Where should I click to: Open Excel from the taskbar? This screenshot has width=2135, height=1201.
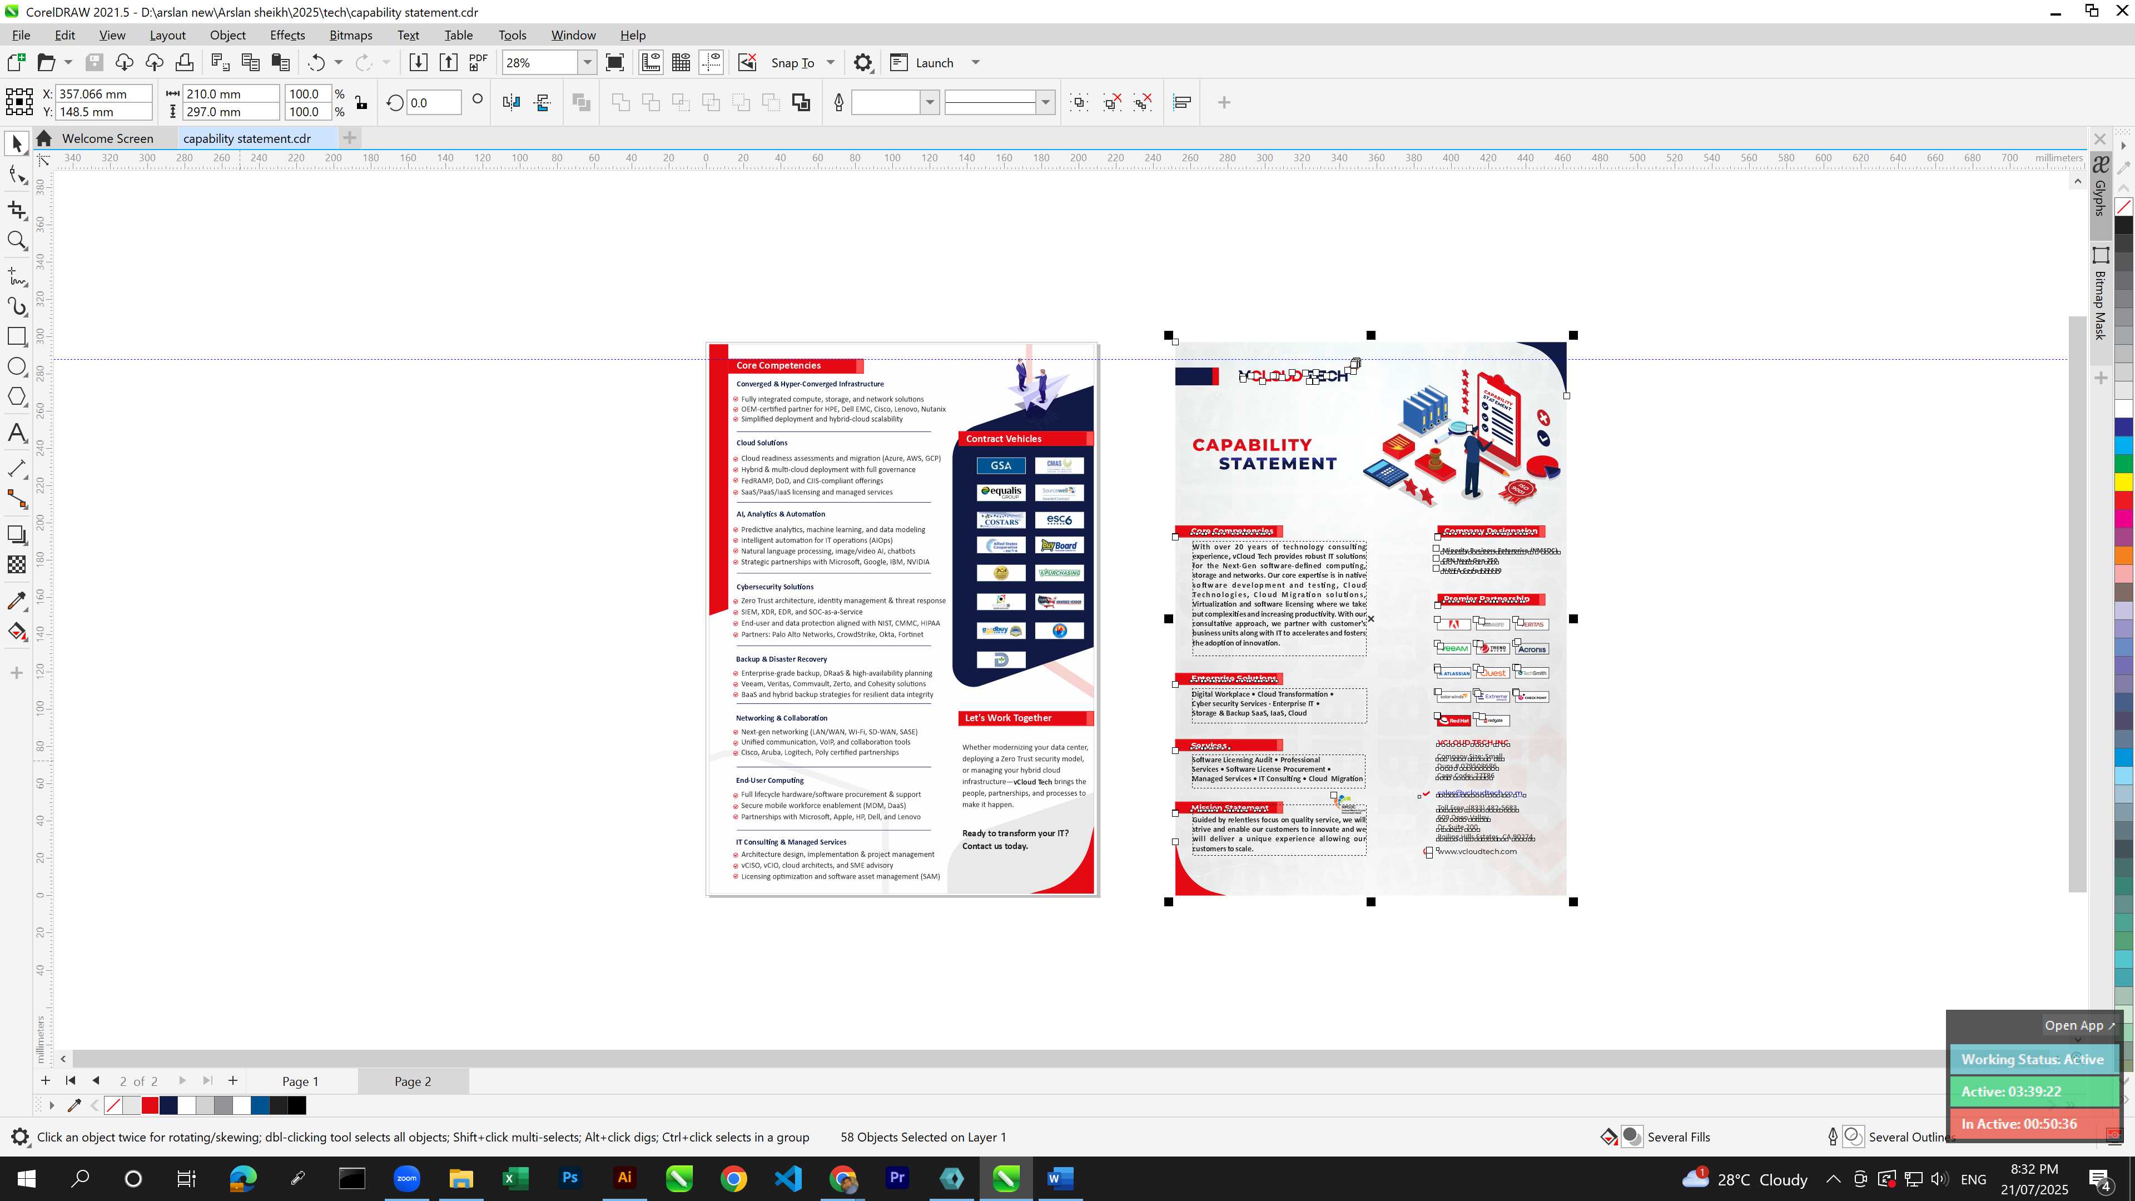(515, 1178)
